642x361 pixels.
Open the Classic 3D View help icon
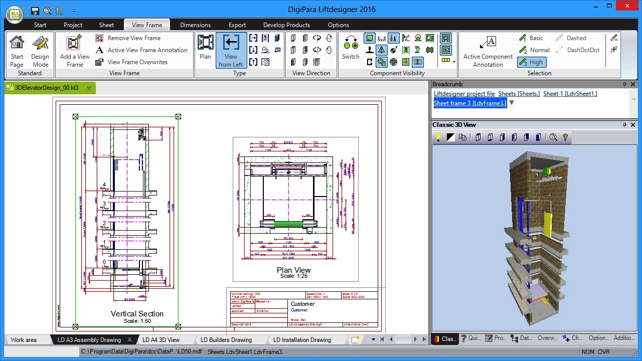(565, 137)
